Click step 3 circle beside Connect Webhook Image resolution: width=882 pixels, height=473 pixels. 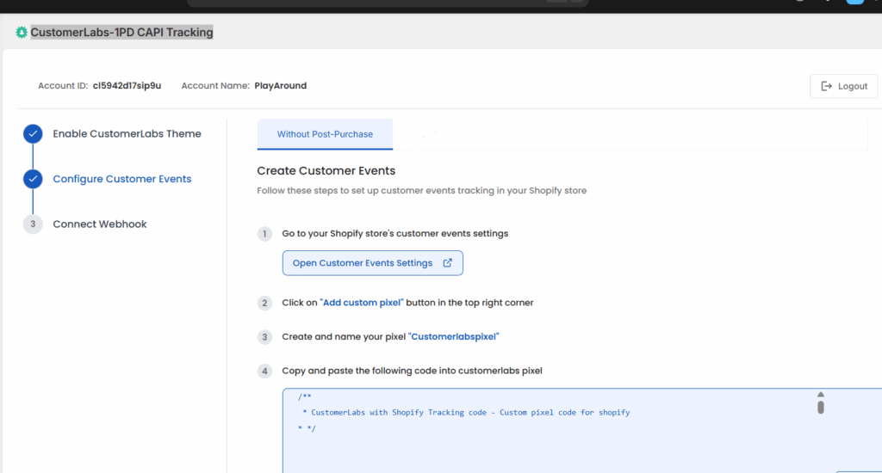pos(33,224)
